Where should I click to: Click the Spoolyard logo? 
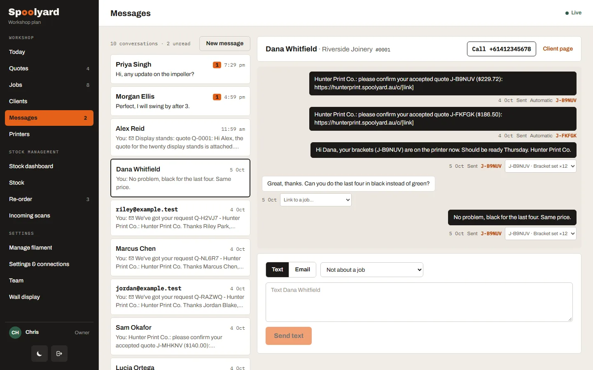pos(34,12)
